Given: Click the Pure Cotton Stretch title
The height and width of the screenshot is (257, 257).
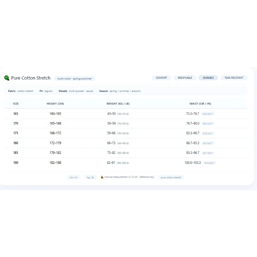Looking at the screenshot, I should coord(31,78).
